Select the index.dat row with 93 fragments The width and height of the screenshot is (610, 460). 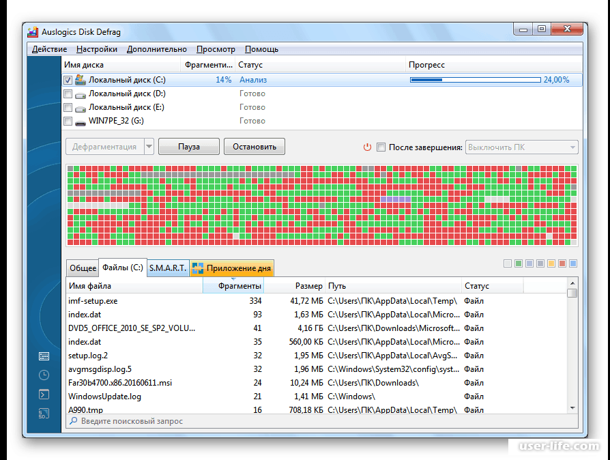point(317,315)
